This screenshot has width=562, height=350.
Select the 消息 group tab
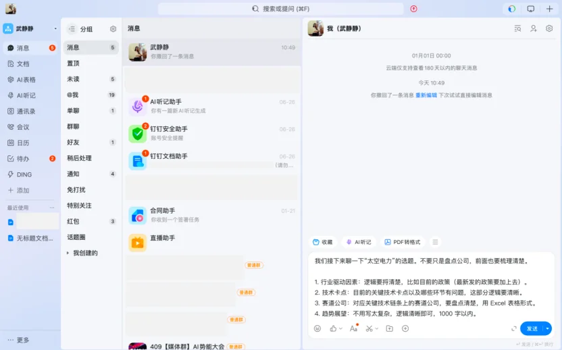tap(91, 47)
